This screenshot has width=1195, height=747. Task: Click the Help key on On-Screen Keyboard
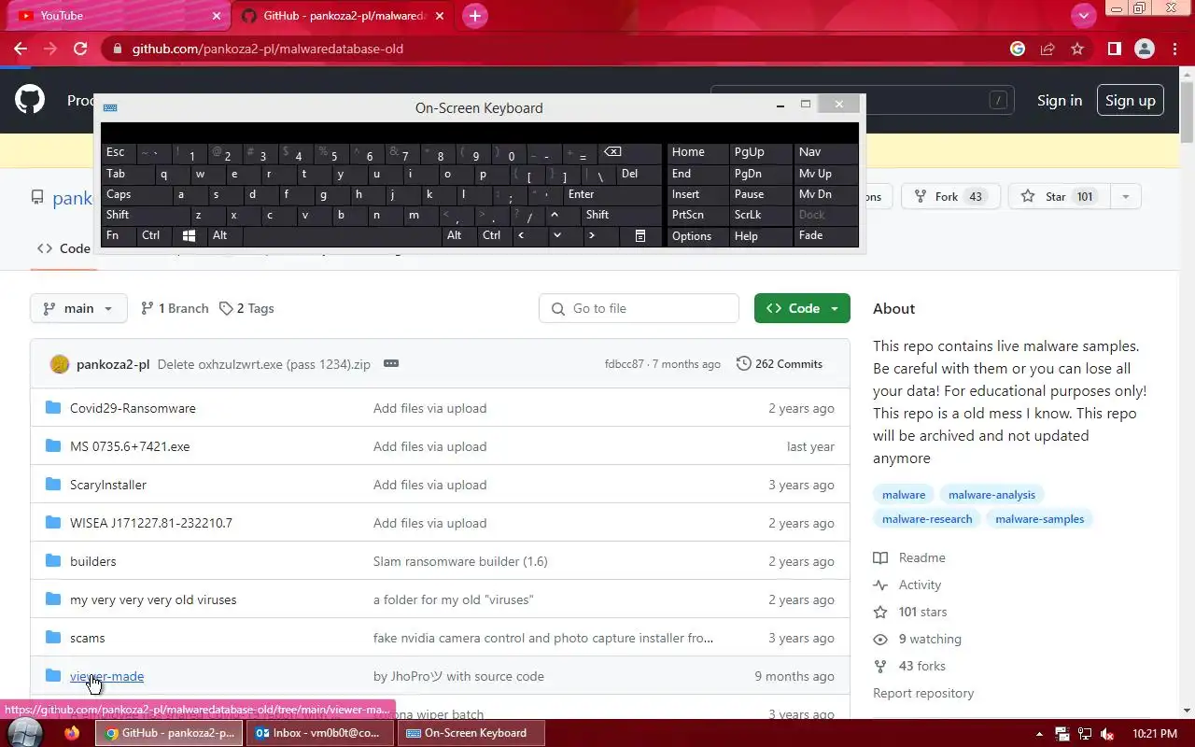click(x=761, y=236)
